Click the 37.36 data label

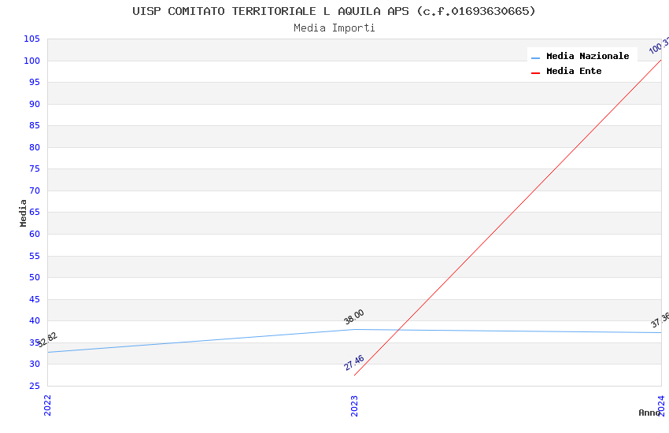tap(660, 320)
